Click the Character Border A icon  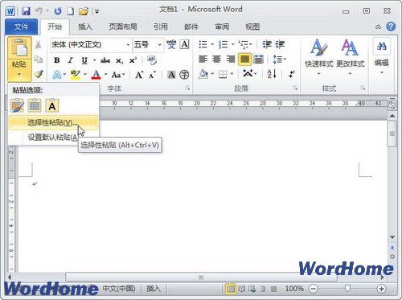tap(185, 44)
